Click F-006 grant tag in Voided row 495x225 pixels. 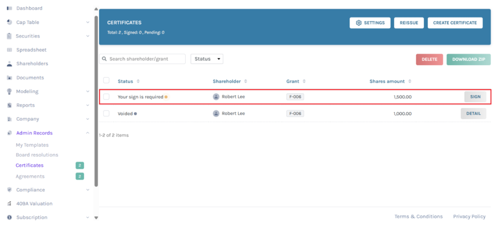coord(295,114)
